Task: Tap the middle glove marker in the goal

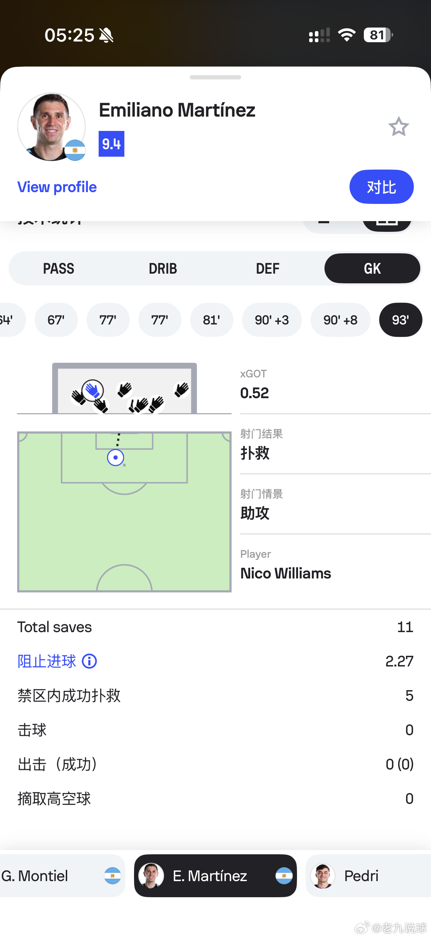Action: coord(124,389)
